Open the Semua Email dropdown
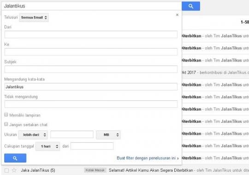 coord(34,18)
